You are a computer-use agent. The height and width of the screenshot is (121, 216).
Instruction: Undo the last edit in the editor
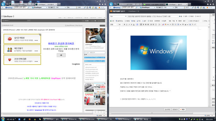[193, 25]
